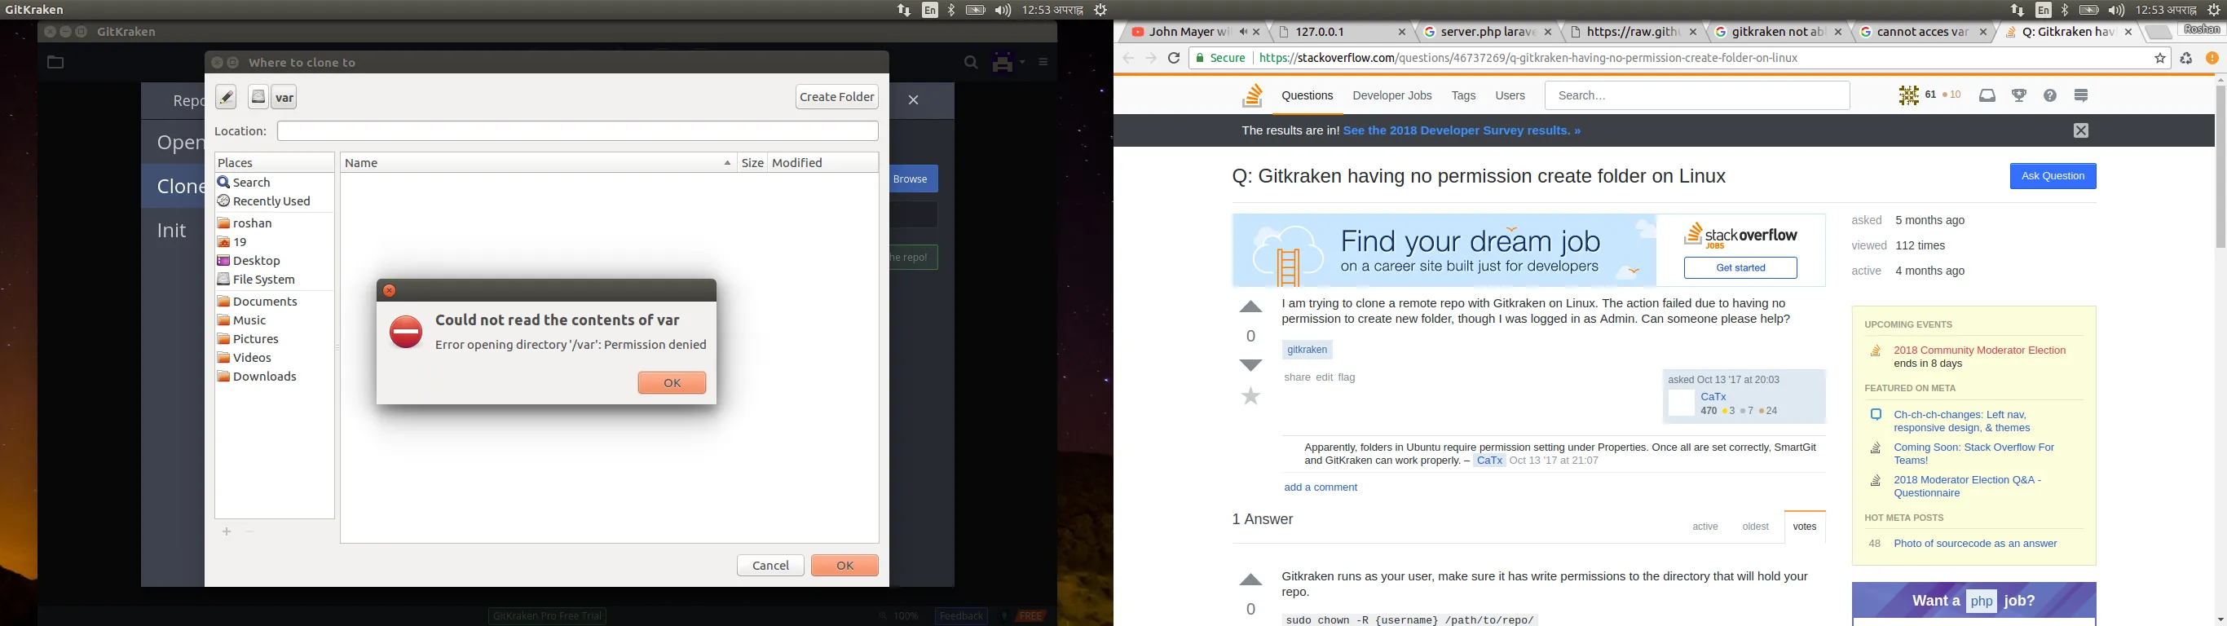Click the orange OK button beside Cancel
The image size is (2227, 626).
click(844, 566)
